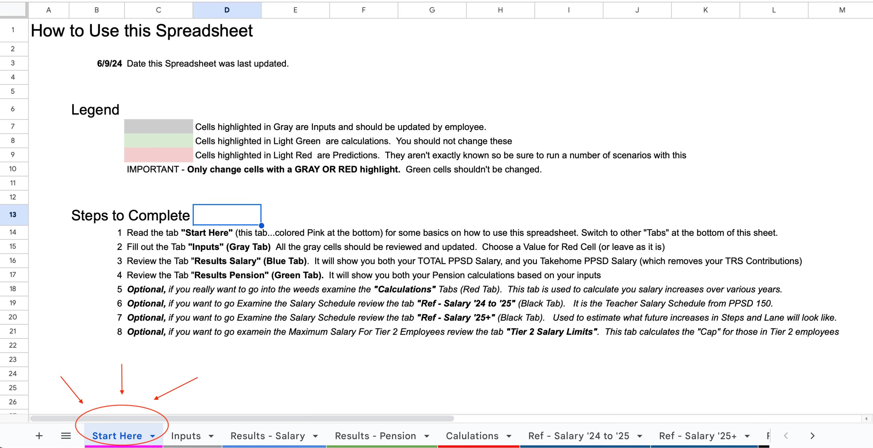This screenshot has width=873, height=448.
Task: Open the all sheets list icon
Action: point(66,435)
